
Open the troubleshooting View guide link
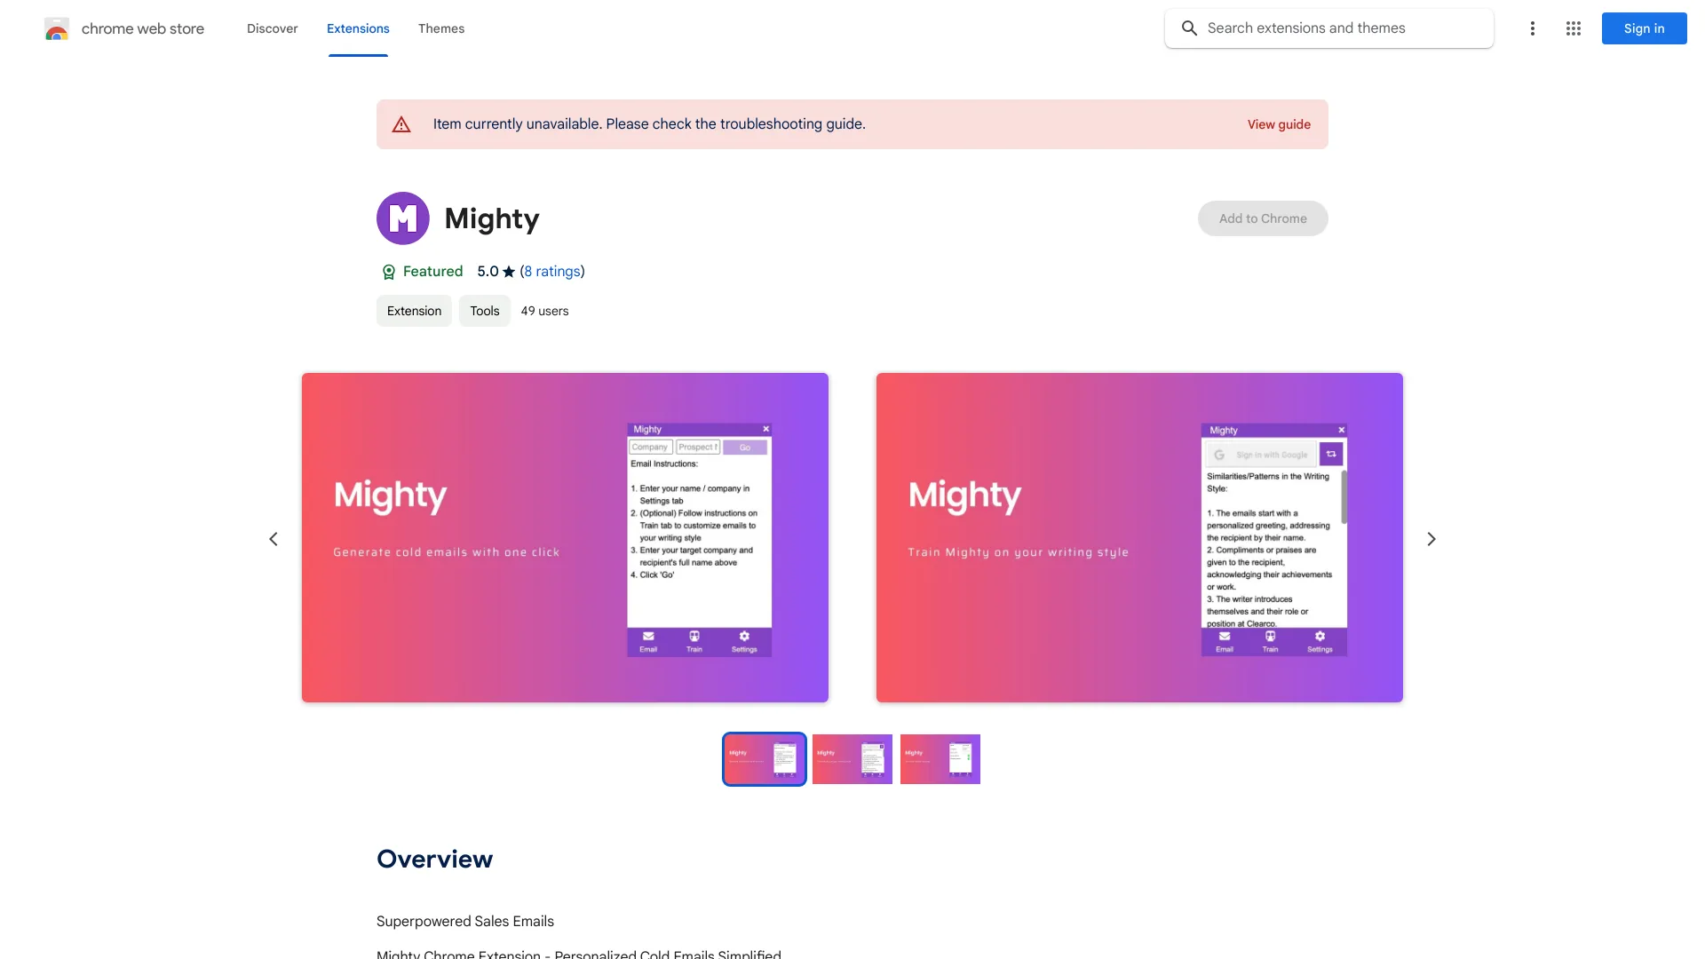[1279, 124]
